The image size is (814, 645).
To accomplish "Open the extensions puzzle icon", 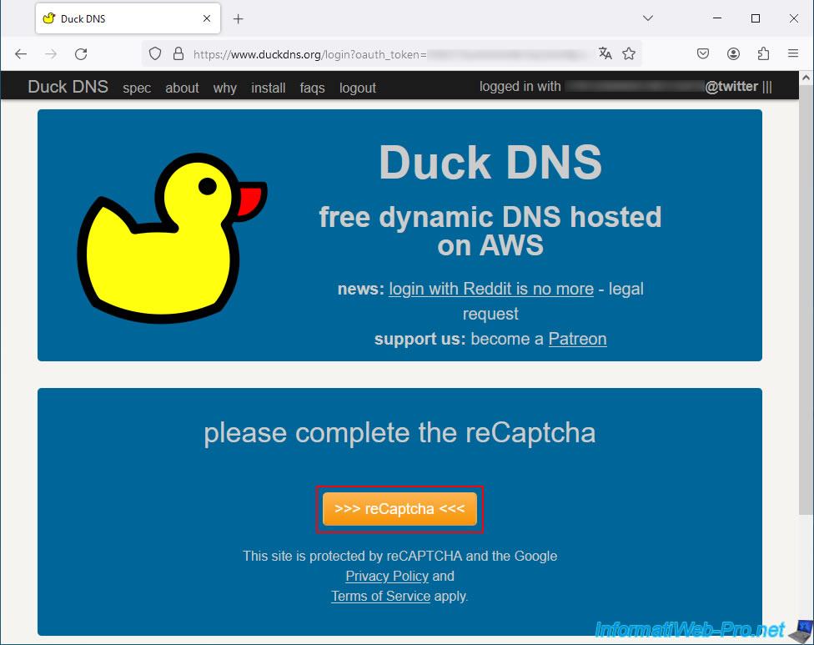I will [763, 53].
